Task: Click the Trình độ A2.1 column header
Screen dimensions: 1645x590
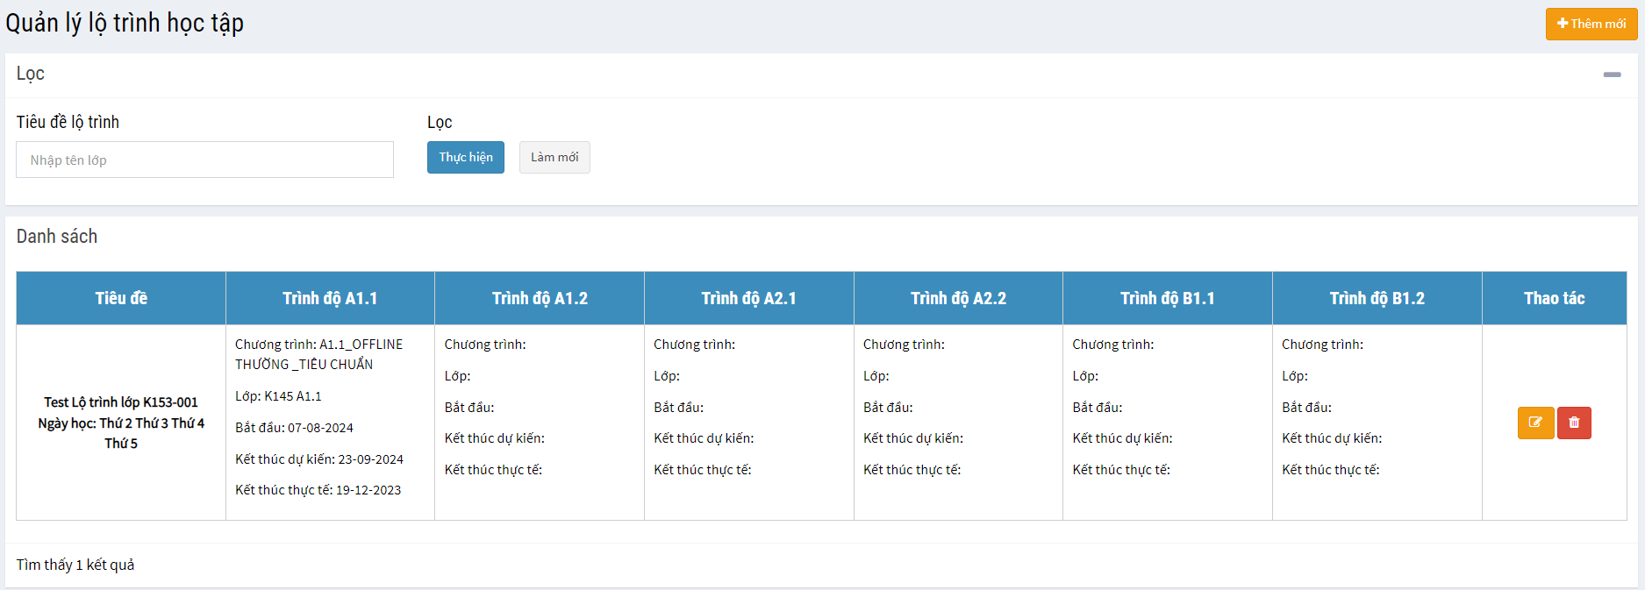Action: coord(748,298)
